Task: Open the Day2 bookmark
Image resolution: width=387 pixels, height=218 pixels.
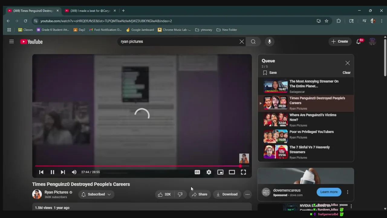Action: tap(79, 30)
